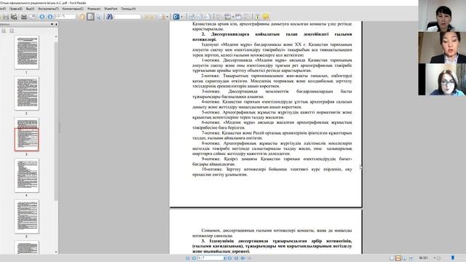Collapse the thumbnails side panel
Viewport: 466px width, 262px height.
[56, 24]
